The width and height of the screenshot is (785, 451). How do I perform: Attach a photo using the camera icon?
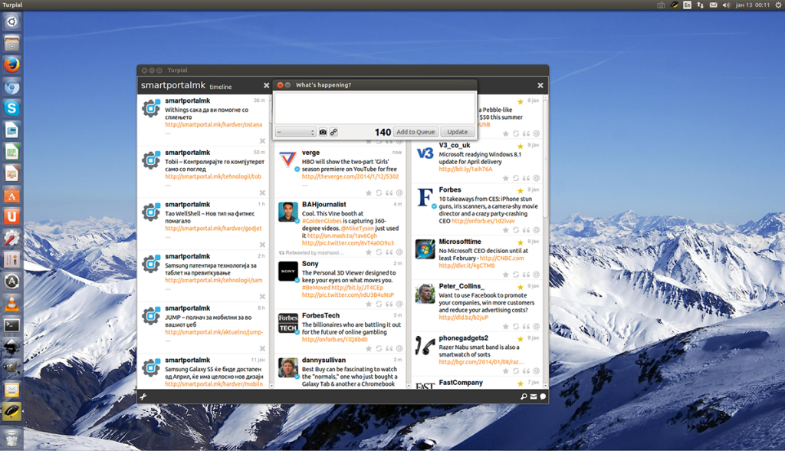pyautogui.click(x=323, y=131)
